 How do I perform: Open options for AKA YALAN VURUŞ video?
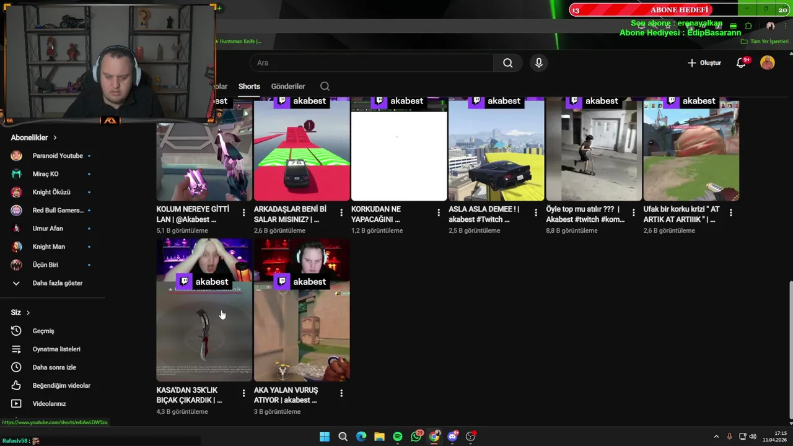click(341, 393)
